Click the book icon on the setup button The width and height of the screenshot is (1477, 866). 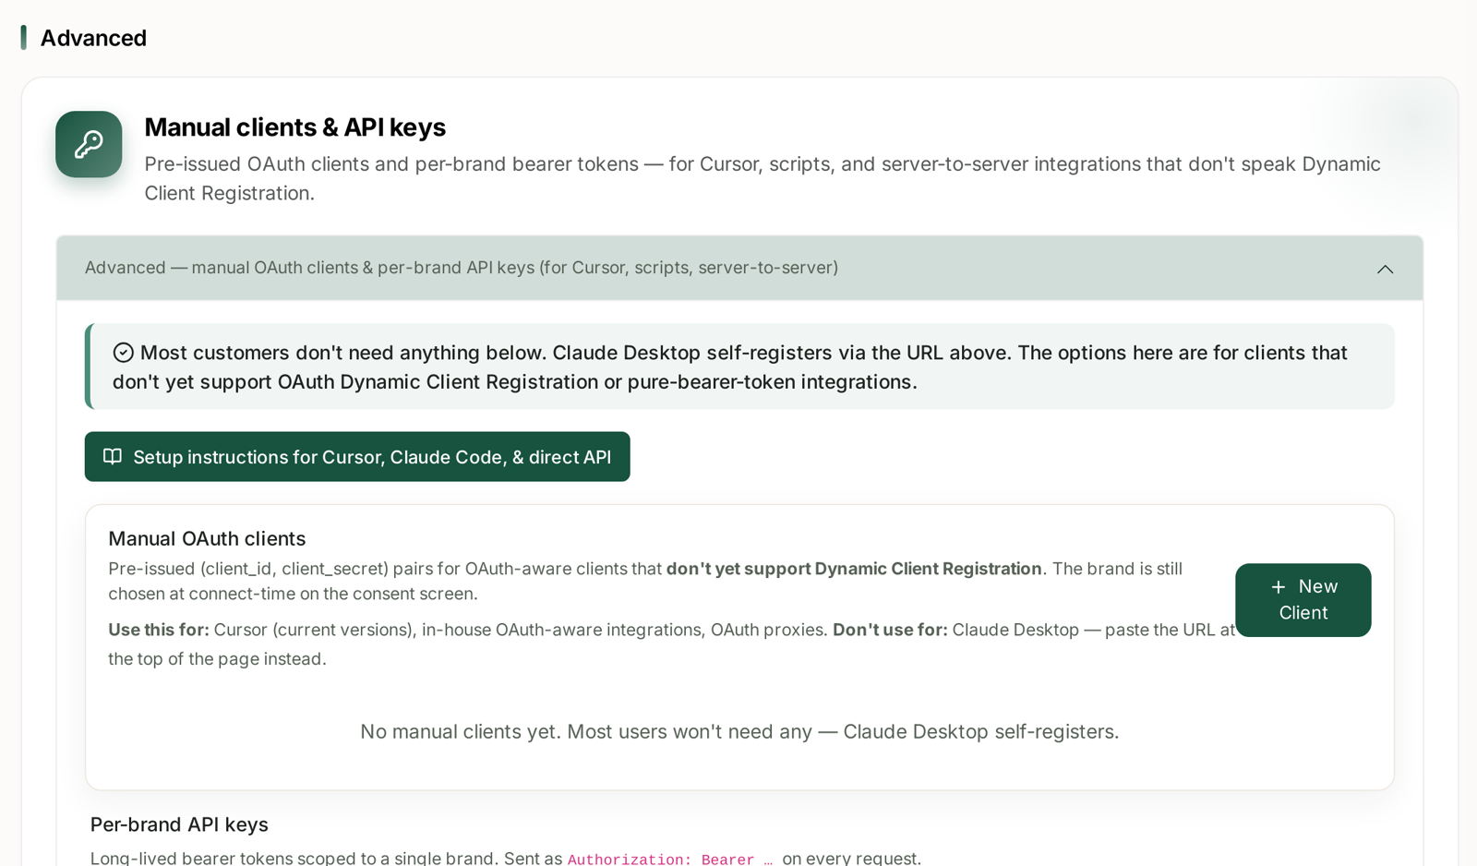tap(113, 456)
